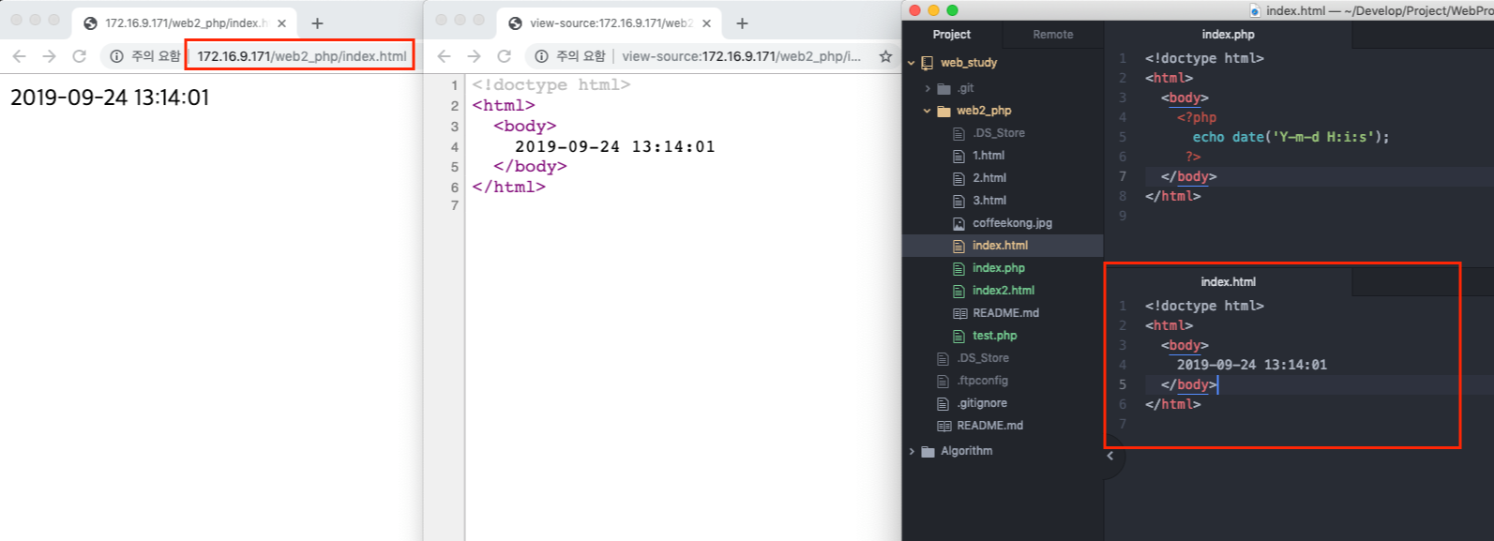Close the view-source browser tab
Viewport: 1494px width, 541px height.
click(706, 23)
